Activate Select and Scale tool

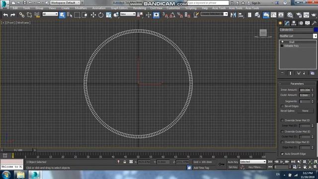[109, 15]
